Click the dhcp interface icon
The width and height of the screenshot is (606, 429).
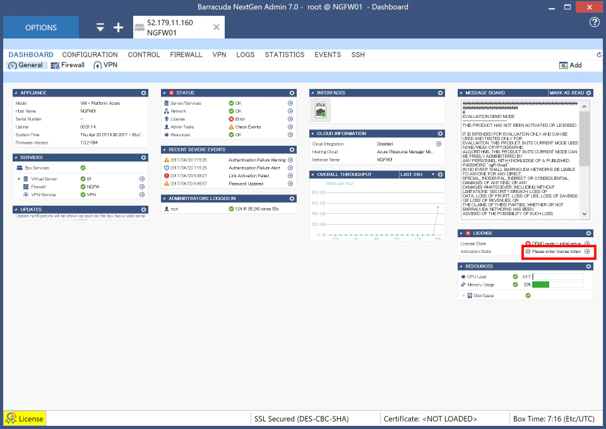[321, 110]
